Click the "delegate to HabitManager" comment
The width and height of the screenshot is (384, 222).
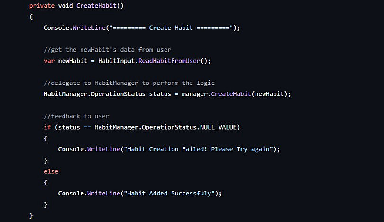(x=129, y=83)
